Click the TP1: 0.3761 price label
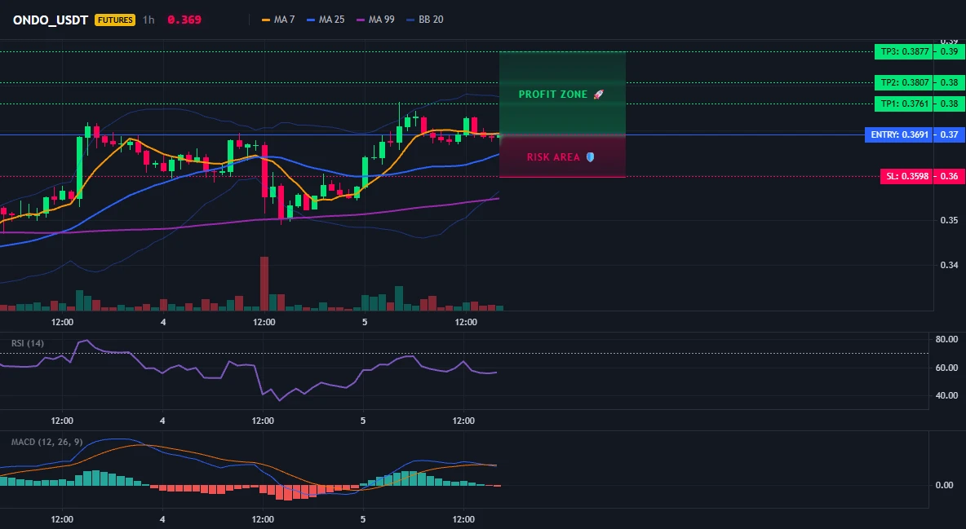The width and height of the screenshot is (966, 529). coord(904,104)
